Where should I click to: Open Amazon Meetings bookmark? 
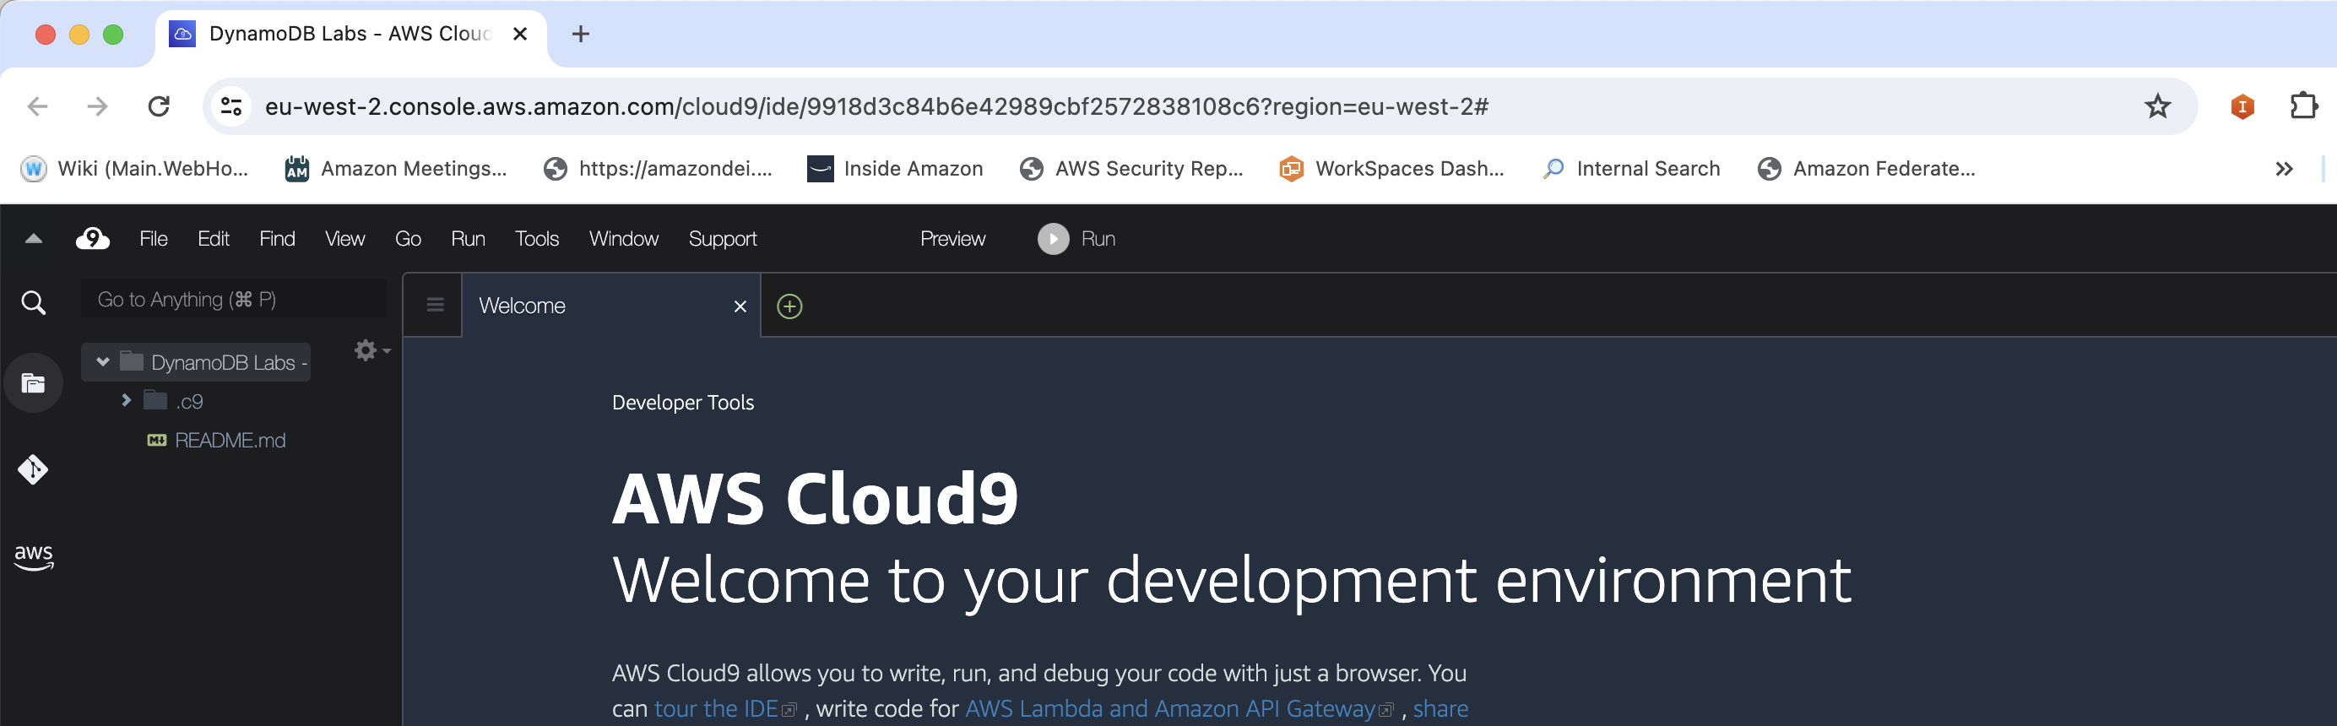tap(395, 169)
